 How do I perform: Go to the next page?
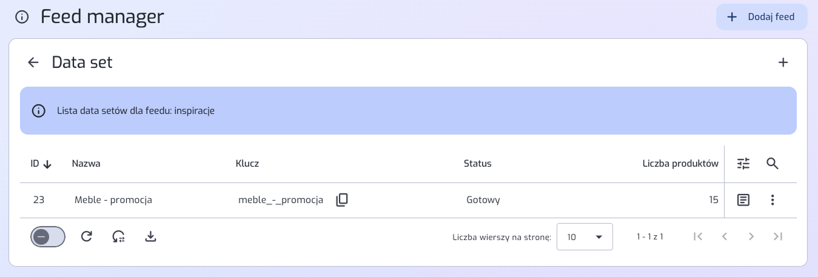pyautogui.click(x=751, y=237)
